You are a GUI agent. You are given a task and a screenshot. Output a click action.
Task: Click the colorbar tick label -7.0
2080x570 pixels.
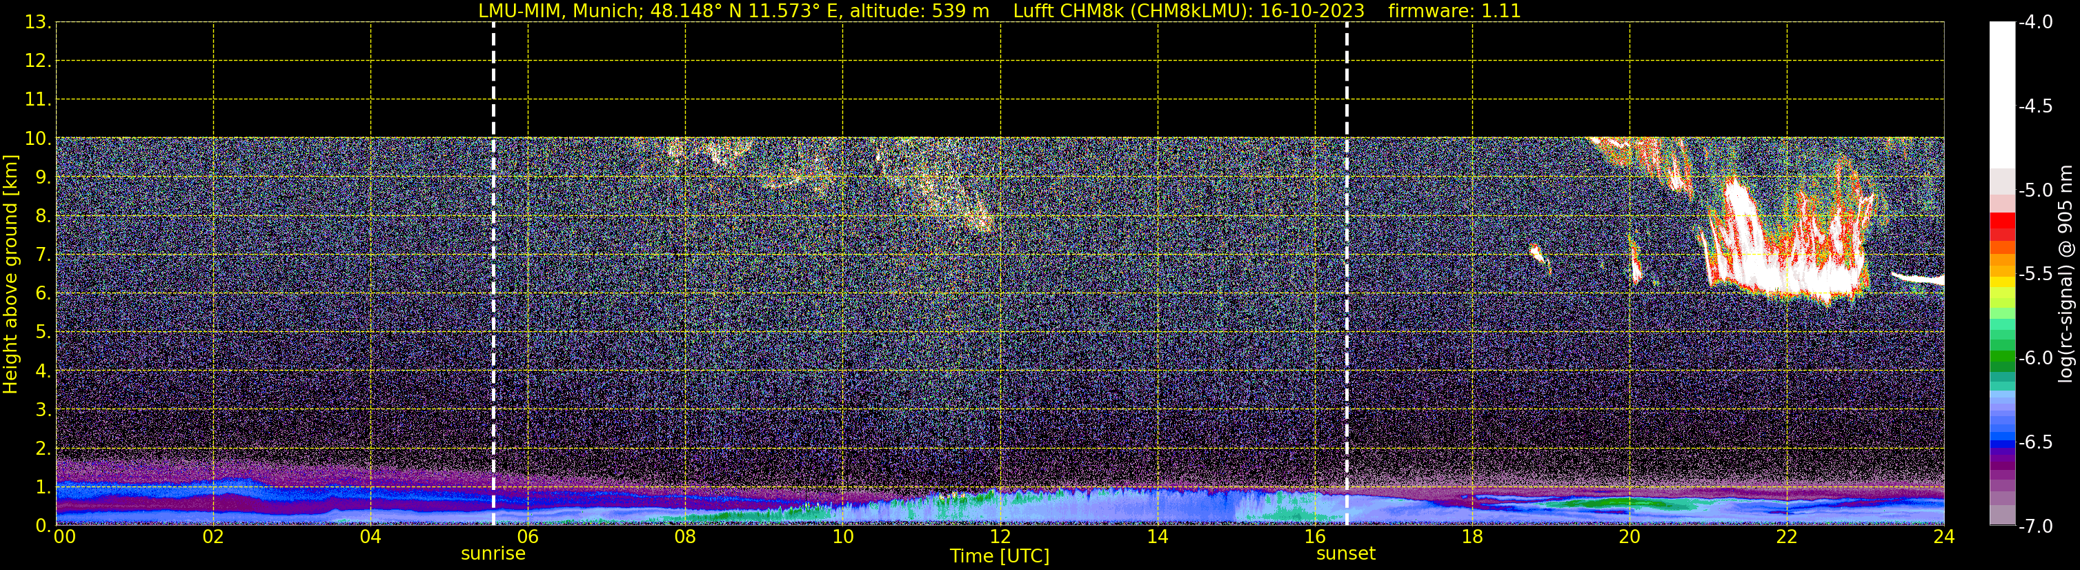pyautogui.click(x=2034, y=527)
